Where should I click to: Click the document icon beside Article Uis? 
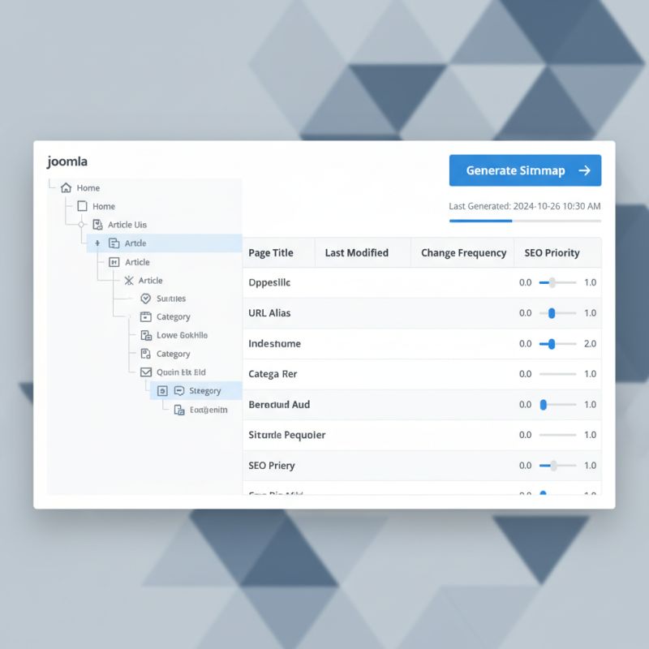click(x=97, y=225)
